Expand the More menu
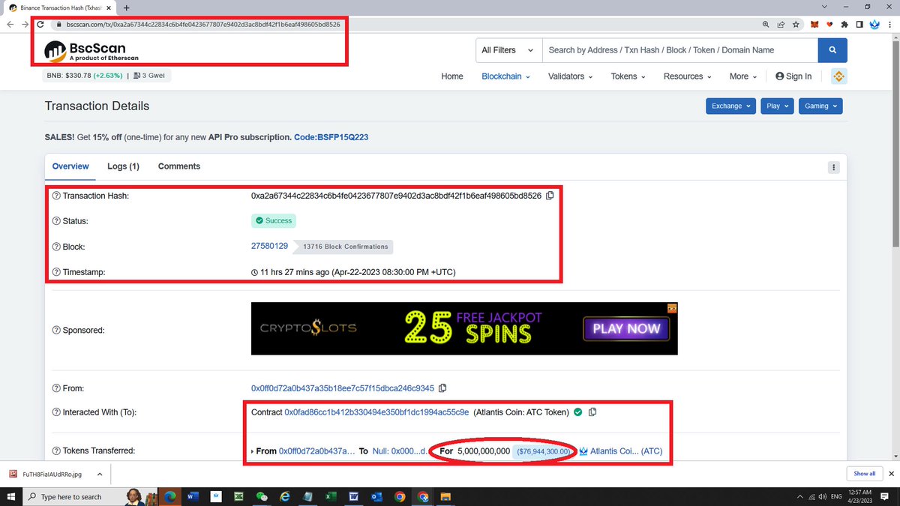900x506 pixels. click(x=742, y=76)
